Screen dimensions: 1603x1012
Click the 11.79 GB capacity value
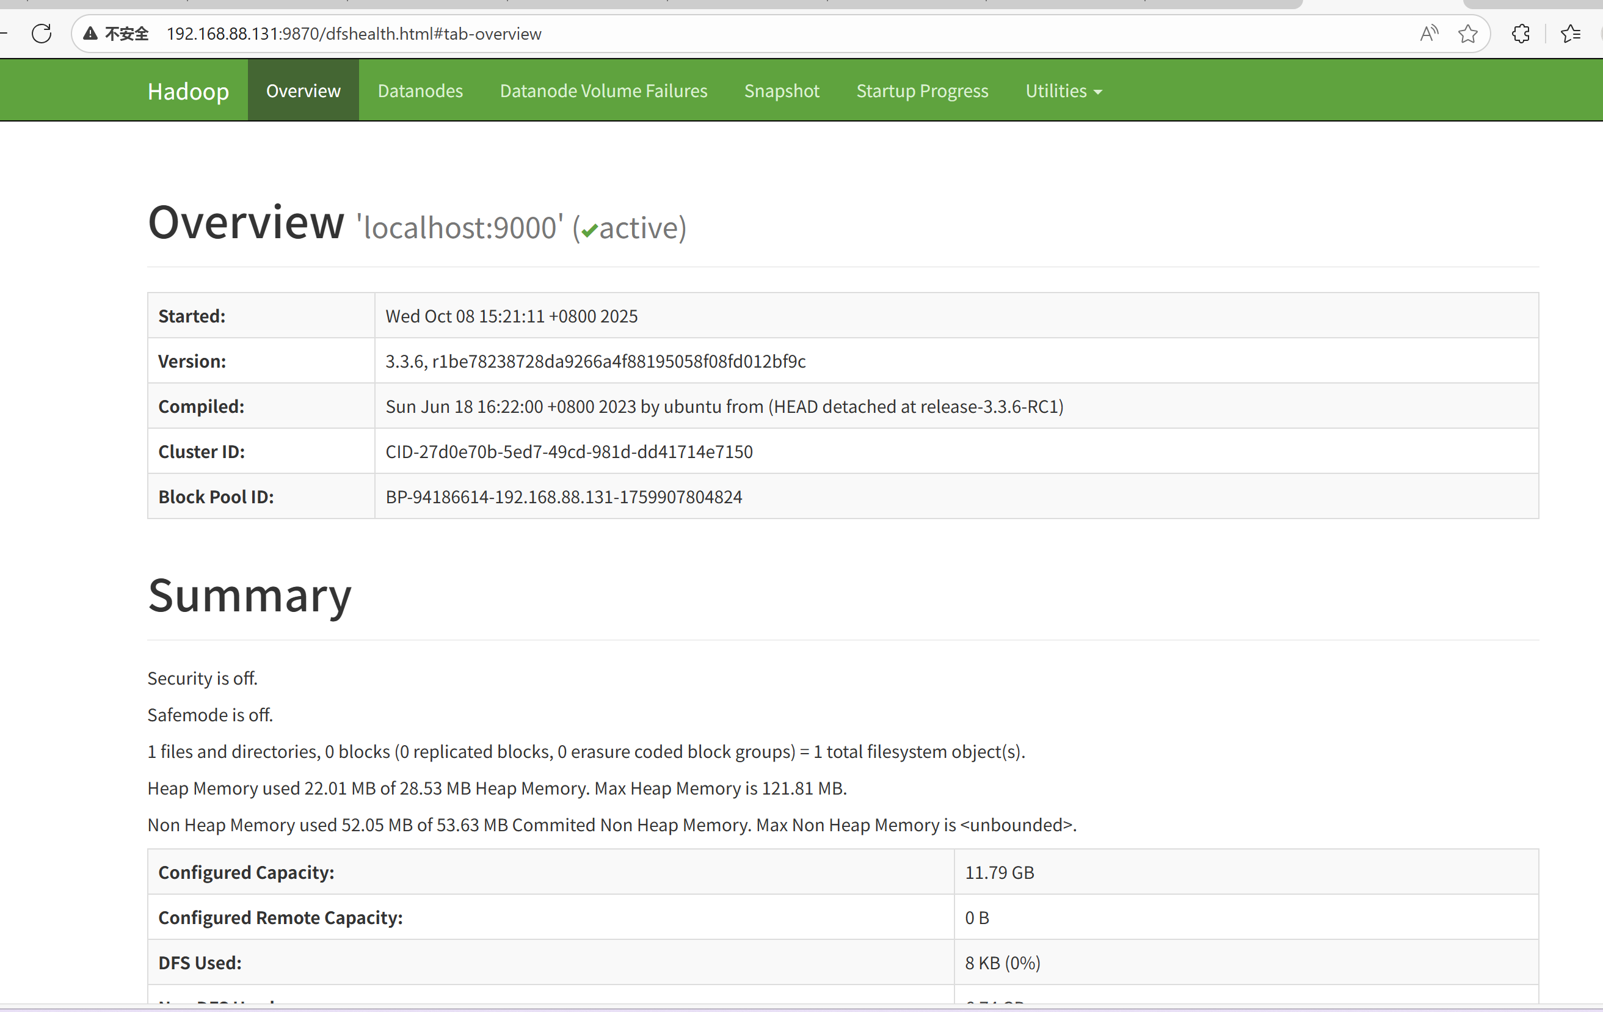(999, 872)
